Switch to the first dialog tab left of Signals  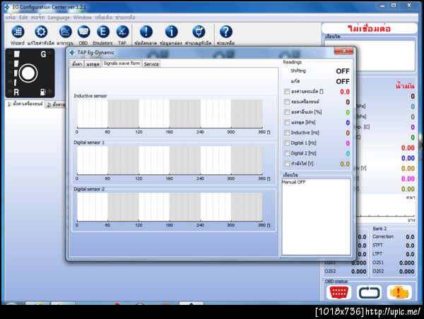[77, 64]
